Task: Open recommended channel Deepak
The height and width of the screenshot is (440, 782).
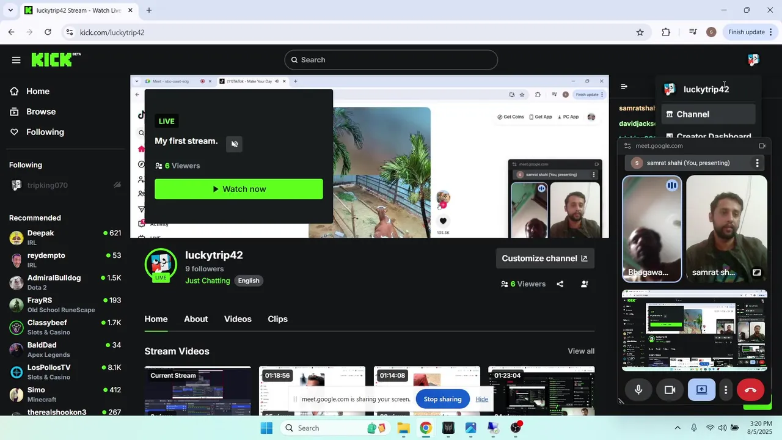Action: tap(65, 238)
